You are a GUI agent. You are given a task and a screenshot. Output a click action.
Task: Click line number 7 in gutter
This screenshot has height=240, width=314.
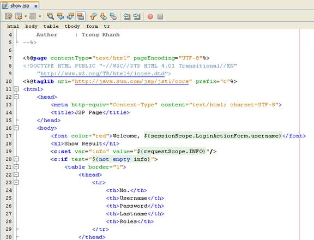pos(10,58)
